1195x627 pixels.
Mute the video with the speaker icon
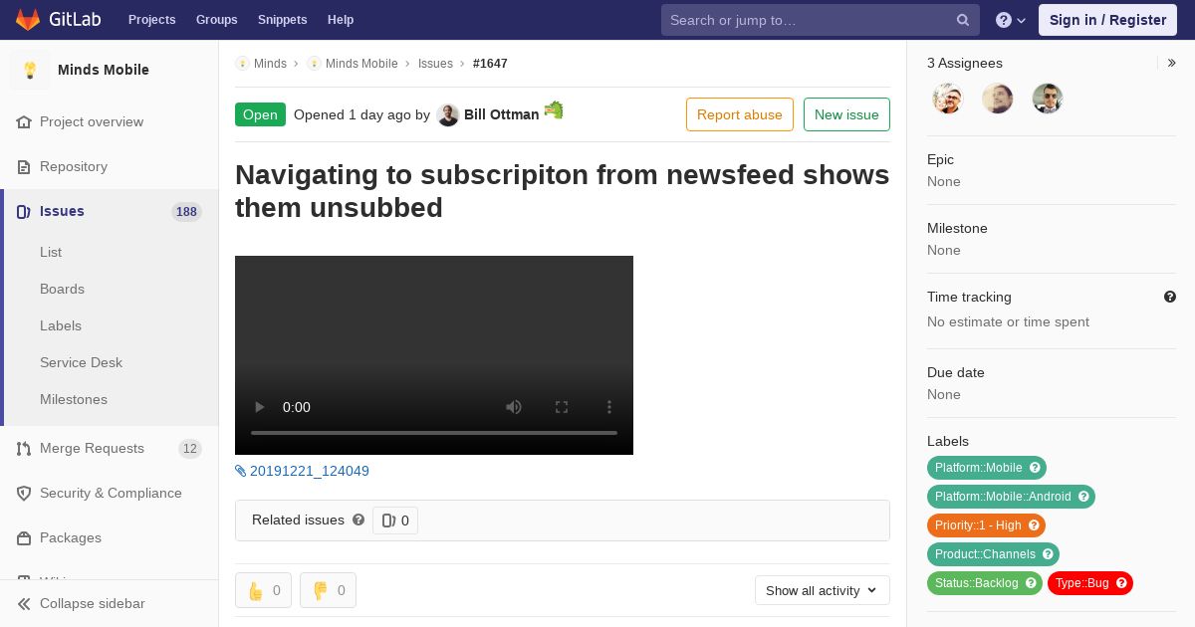[514, 407]
